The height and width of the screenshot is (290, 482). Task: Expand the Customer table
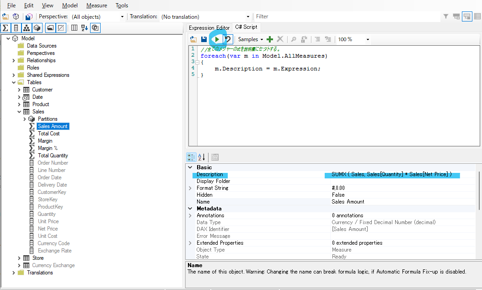pyautogui.click(x=19, y=90)
